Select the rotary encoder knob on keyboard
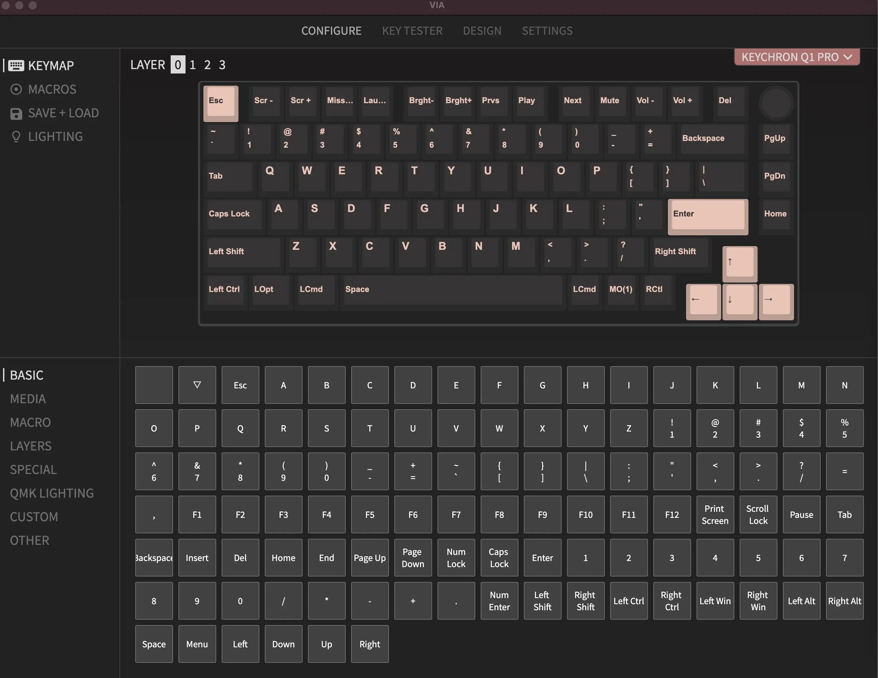The width and height of the screenshot is (878, 678). (x=776, y=103)
